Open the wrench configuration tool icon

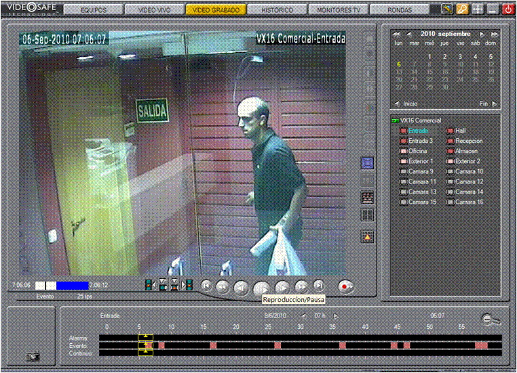(x=447, y=9)
